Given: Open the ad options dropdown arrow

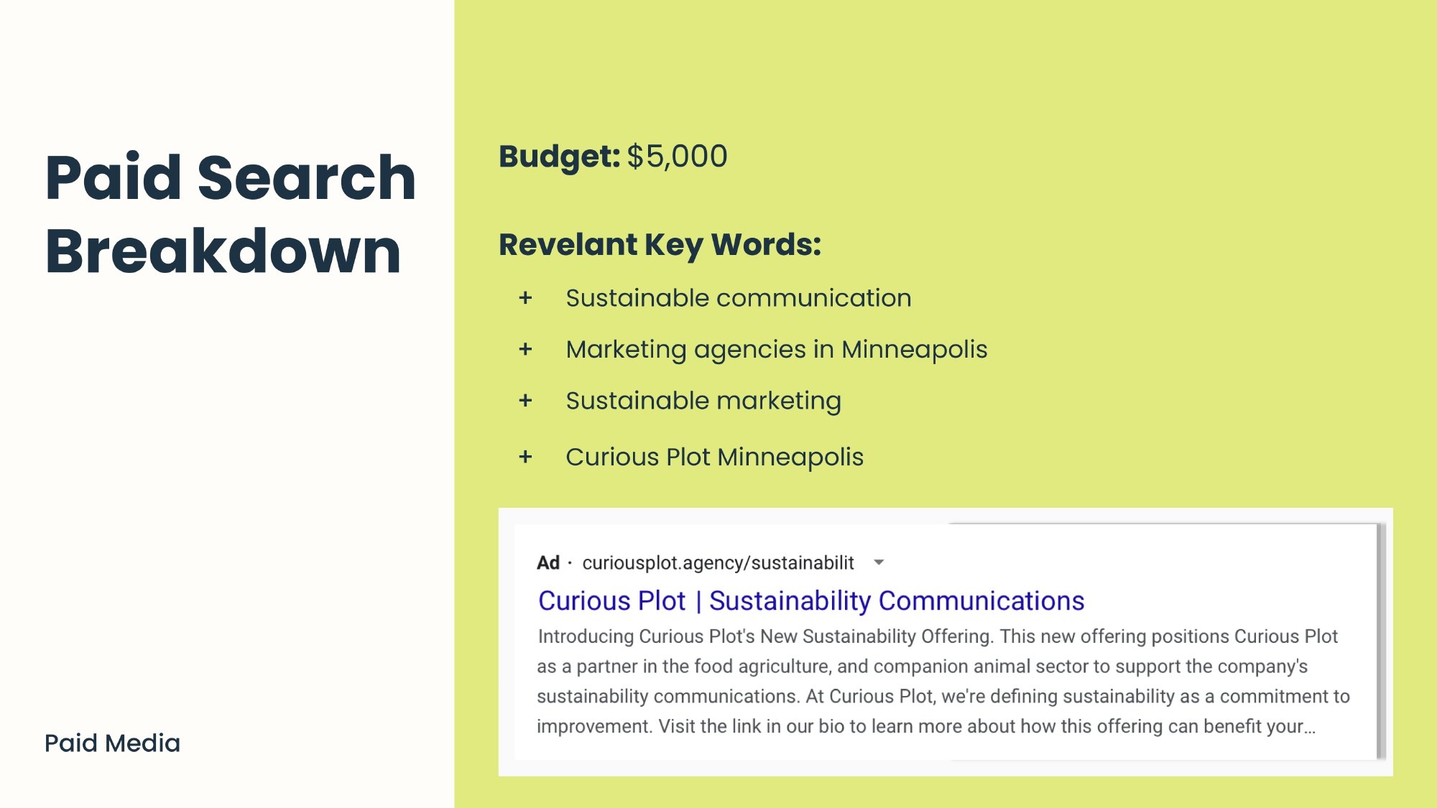Looking at the screenshot, I should click(878, 562).
